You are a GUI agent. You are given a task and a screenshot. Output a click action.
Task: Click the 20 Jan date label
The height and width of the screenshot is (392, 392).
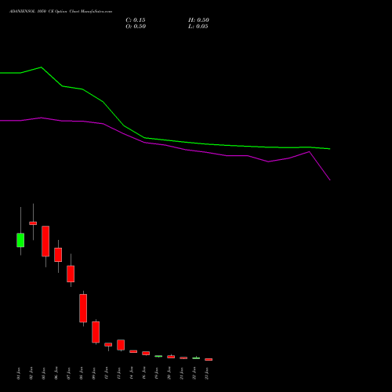(169, 373)
